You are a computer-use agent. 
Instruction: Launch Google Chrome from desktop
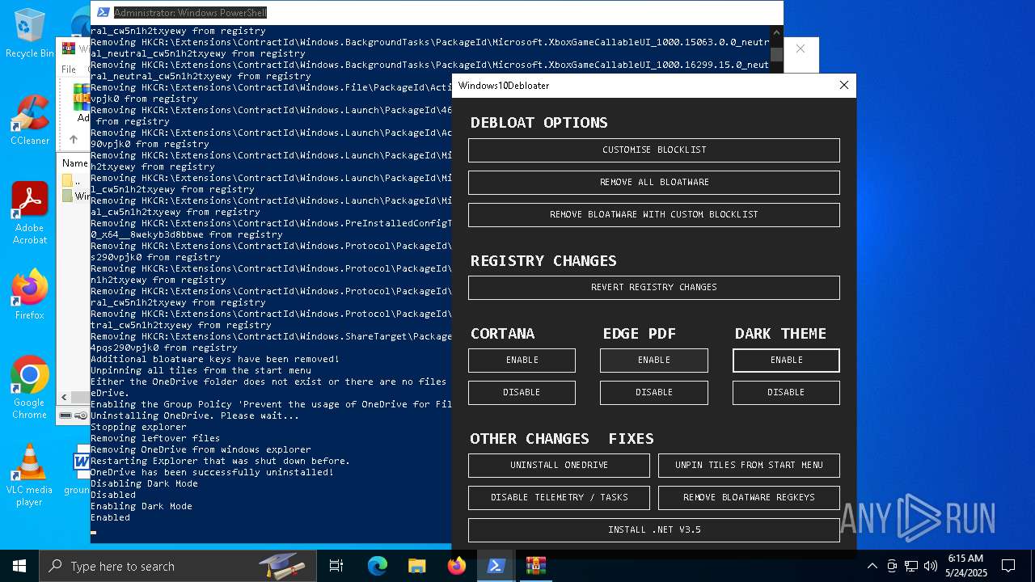pyautogui.click(x=29, y=388)
